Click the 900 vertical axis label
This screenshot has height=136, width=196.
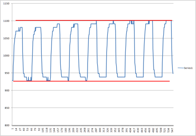pyautogui.click(x=6, y=90)
